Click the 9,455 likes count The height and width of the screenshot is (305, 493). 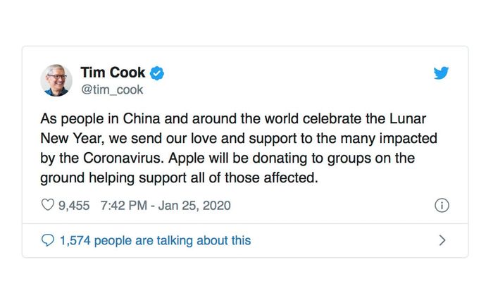pyautogui.click(x=74, y=206)
